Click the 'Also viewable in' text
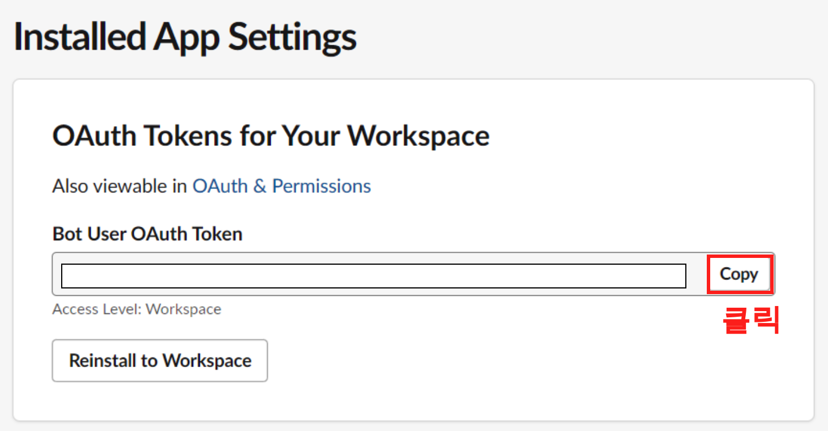 click(119, 186)
